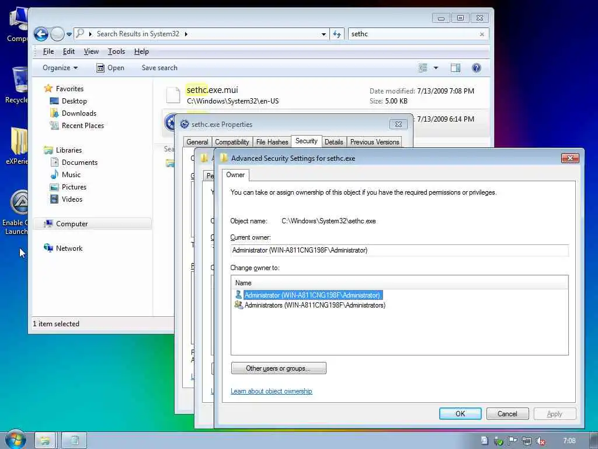
Task: Select Network in the navigation pane
Action: (69, 248)
